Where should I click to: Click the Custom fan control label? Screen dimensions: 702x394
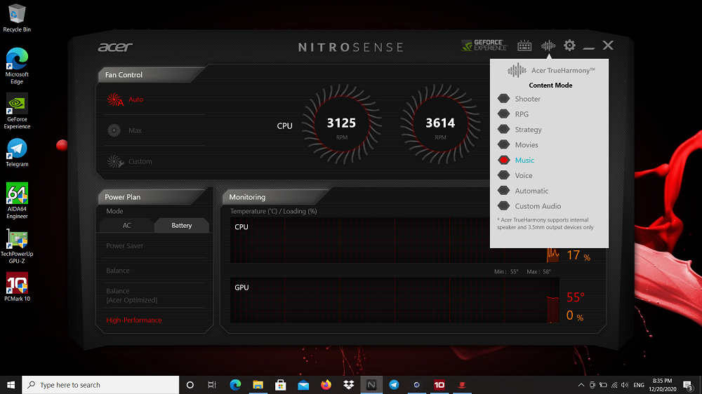tap(140, 161)
